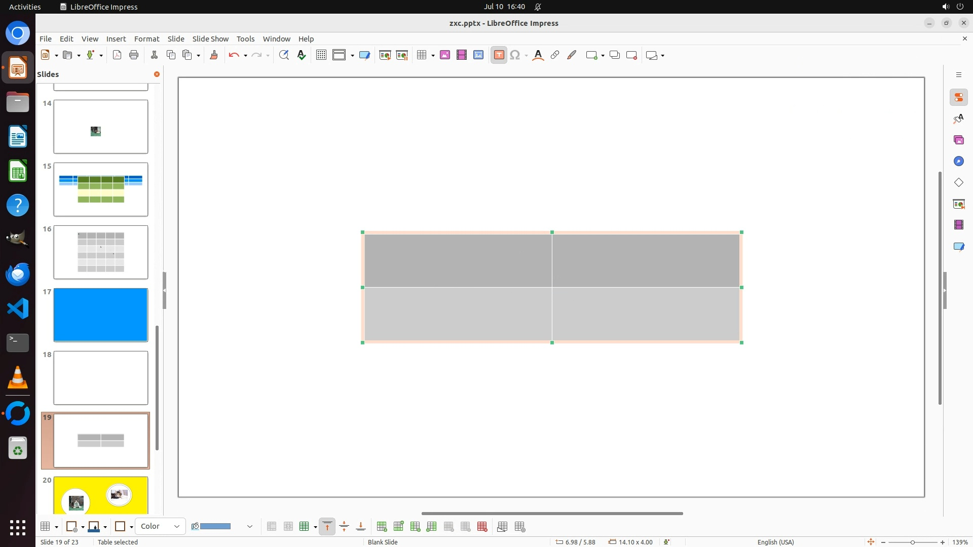
Task: Expand the Display Views dropdown arrow
Action: (x=352, y=56)
